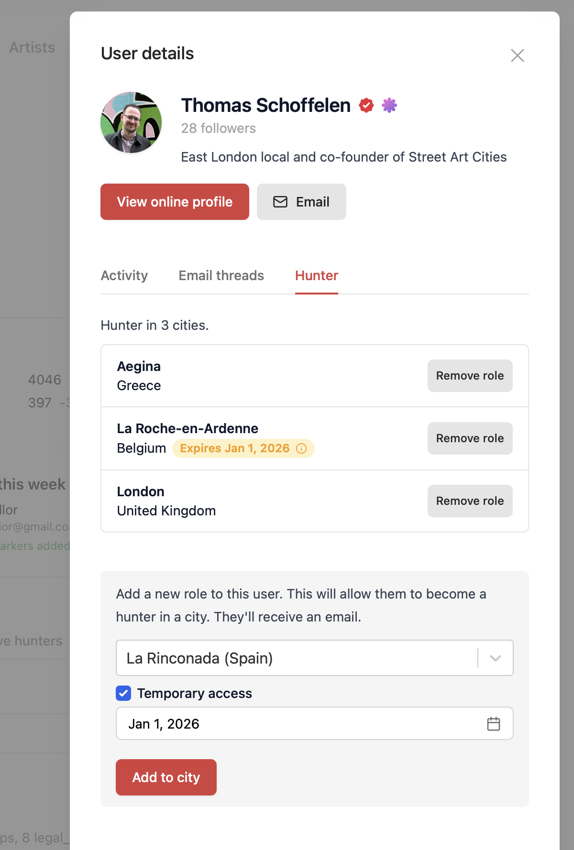The height and width of the screenshot is (850, 574).
Task: Click Thomas Schoffelen's profile photo
Action: [x=131, y=122]
